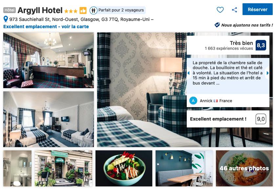
Task: Click the two-travelers icon
Action: point(93,10)
